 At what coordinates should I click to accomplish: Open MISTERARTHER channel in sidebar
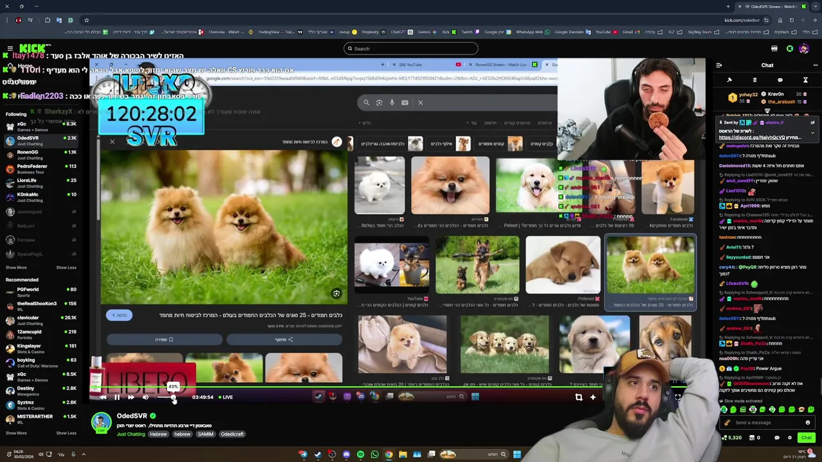tap(40, 419)
